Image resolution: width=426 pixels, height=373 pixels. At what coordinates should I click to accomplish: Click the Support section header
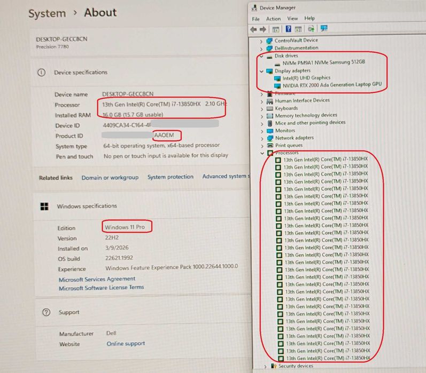pyautogui.click(x=69, y=312)
